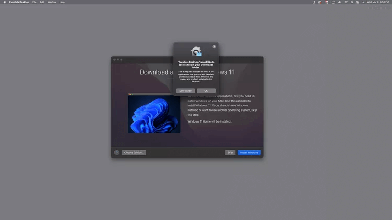The image size is (392, 220).
Task: Click the leftmost window-shaped status icon
Action: [x=313, y=2]
